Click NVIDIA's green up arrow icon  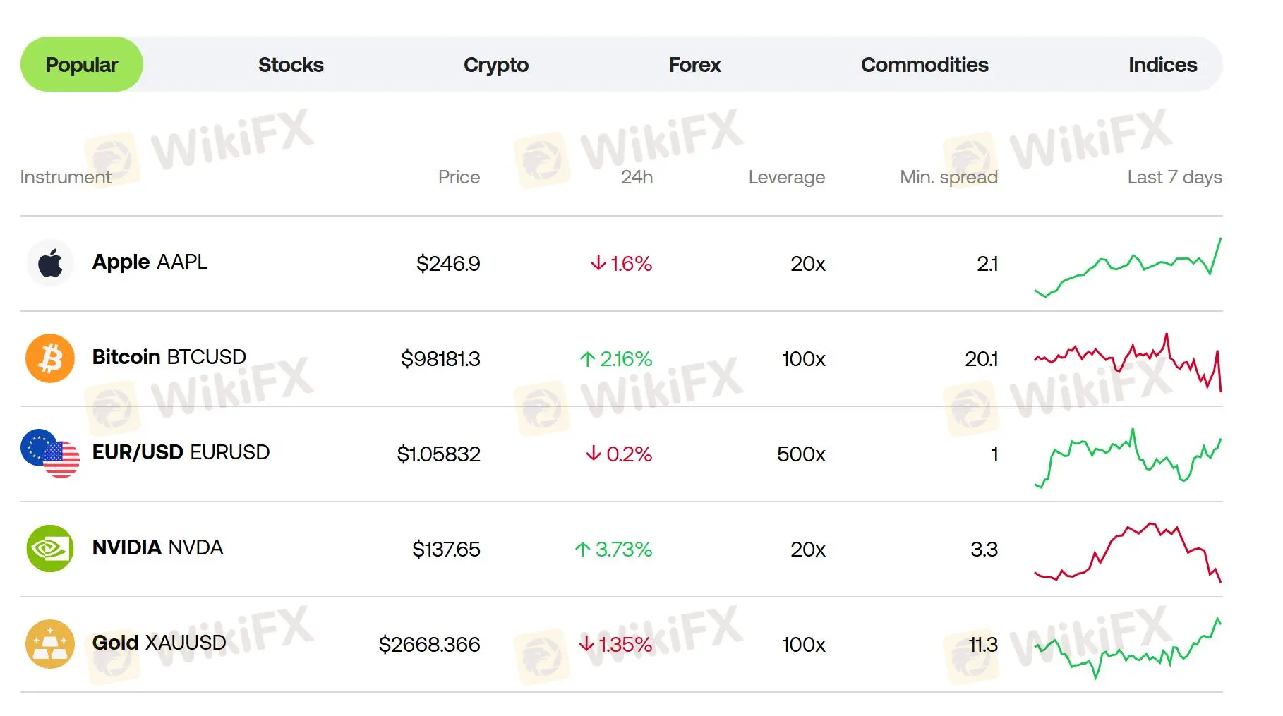(582, 550)
